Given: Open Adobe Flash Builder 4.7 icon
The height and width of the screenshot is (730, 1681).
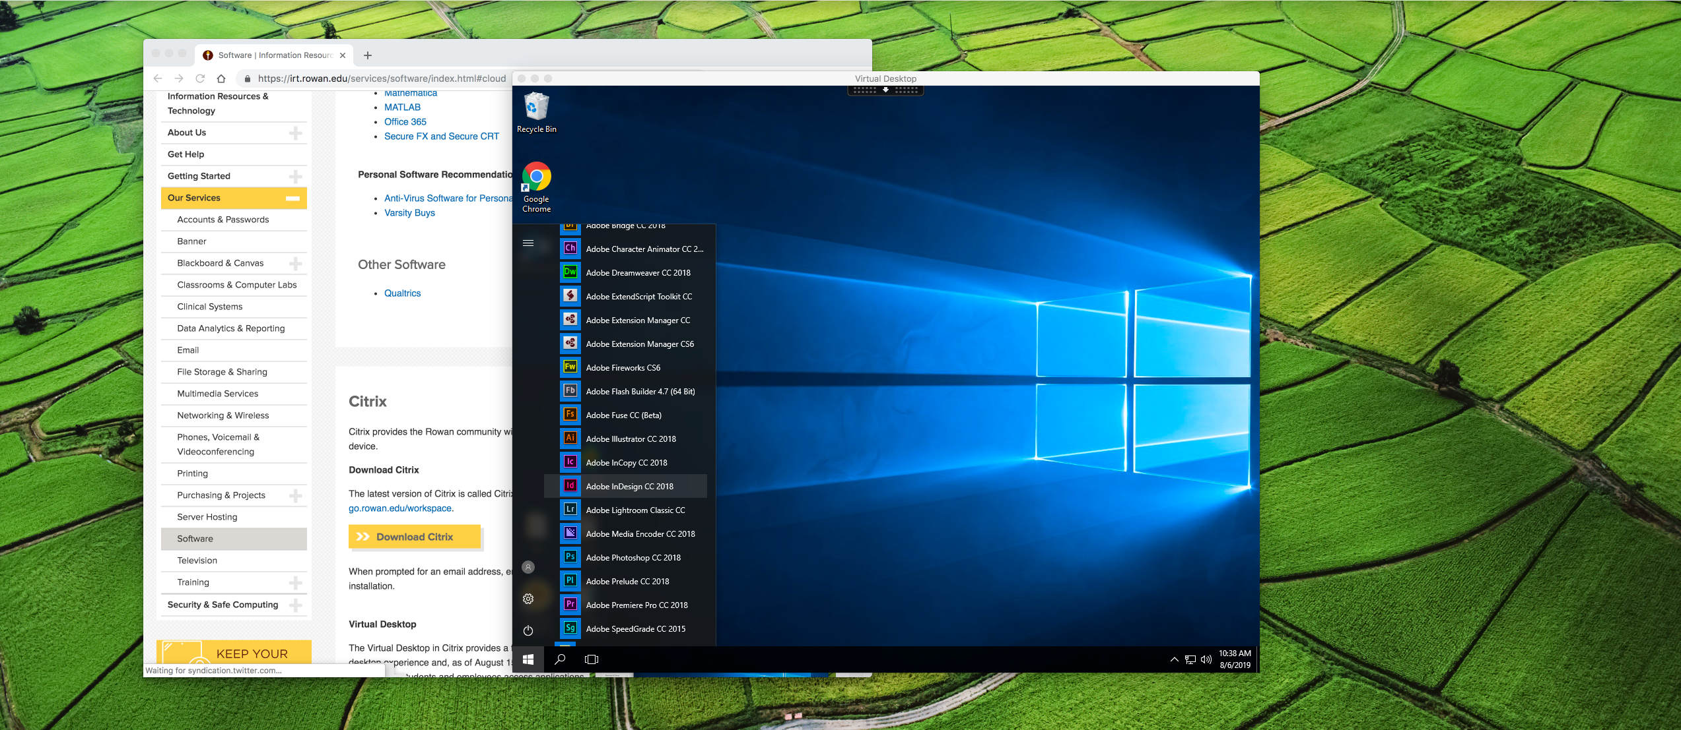Looking at the screenshot, I should point(570,391).
